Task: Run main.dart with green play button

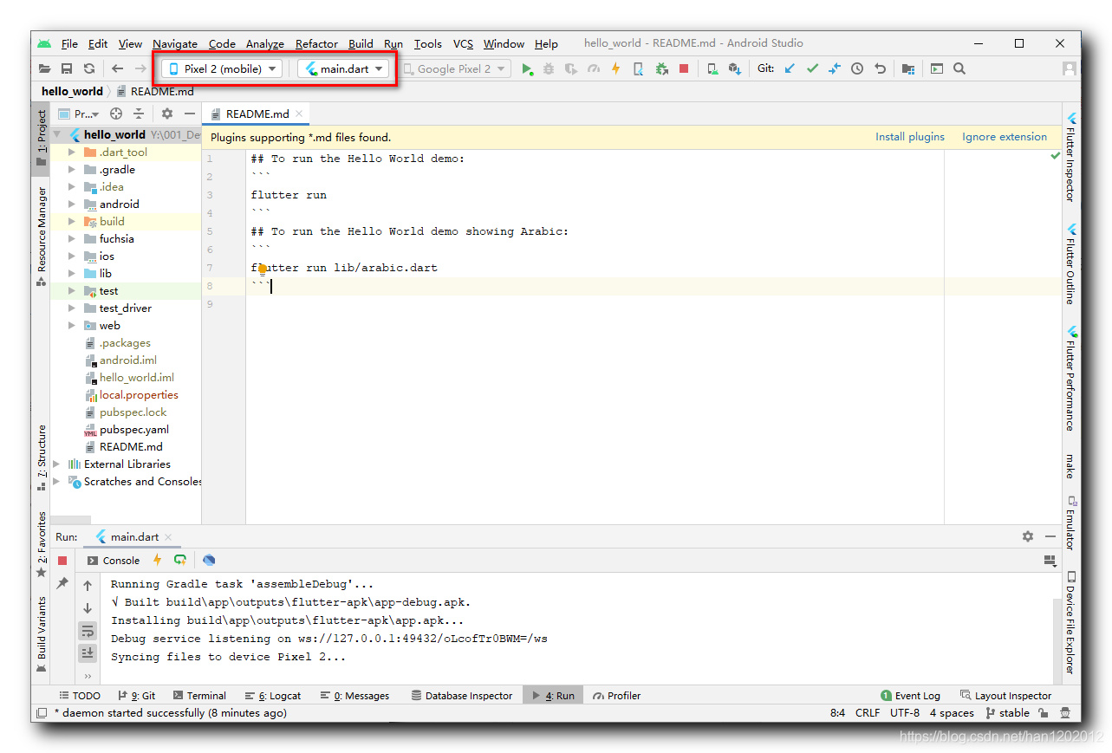Action: coord(527,68)
